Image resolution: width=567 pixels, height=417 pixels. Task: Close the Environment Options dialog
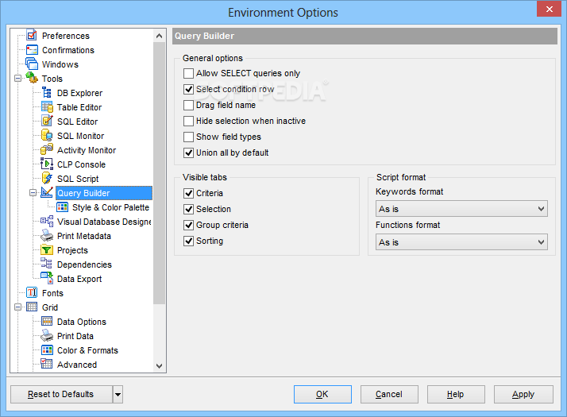(x=549, y=9)
